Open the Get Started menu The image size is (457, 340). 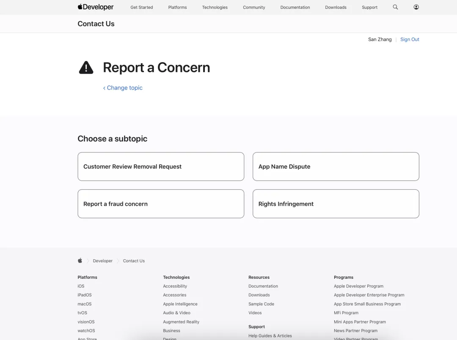click(x=142, y=7)
